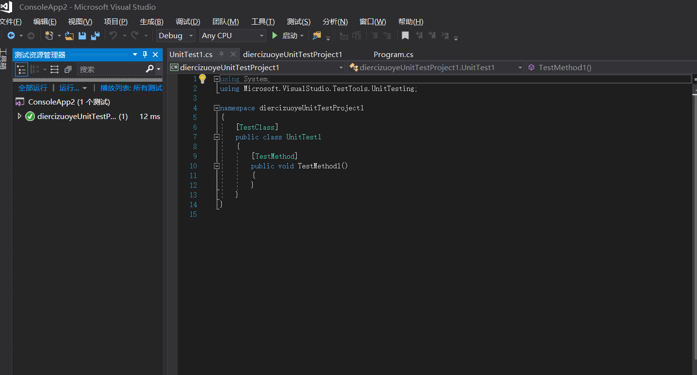Switch to the Program.cs tab
This screenshot has width=697, height=375.
tap(393, 55)
